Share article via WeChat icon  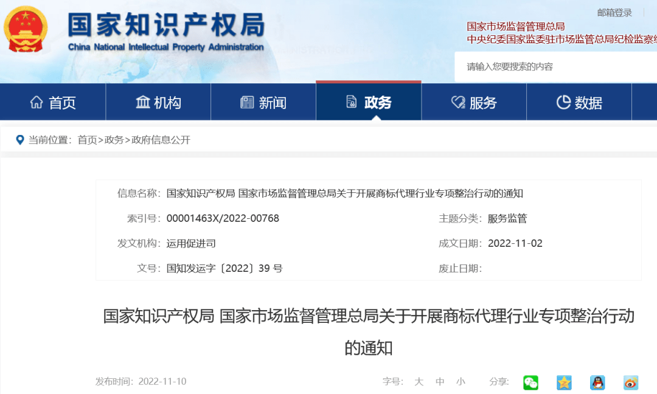pos(531,382)
